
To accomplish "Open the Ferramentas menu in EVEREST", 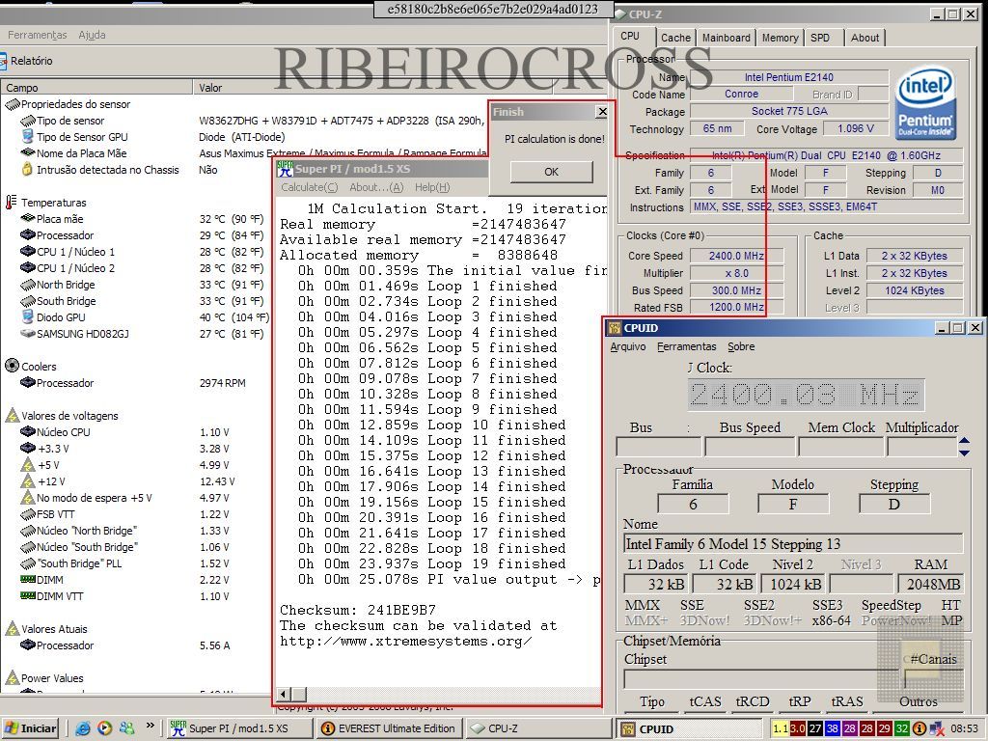I will (x=38, y=35).
